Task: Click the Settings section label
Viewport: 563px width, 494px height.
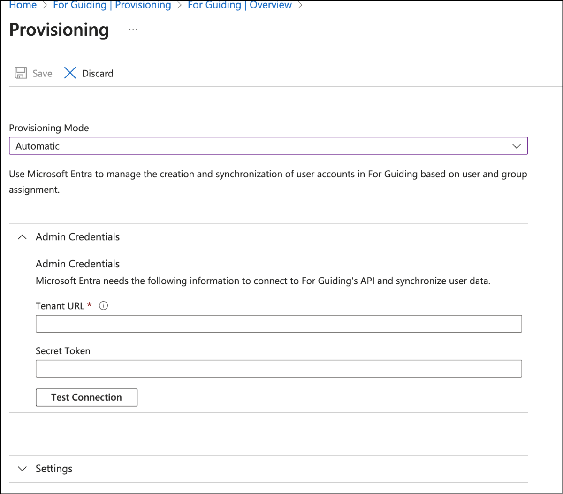Action: pos(54,469)
